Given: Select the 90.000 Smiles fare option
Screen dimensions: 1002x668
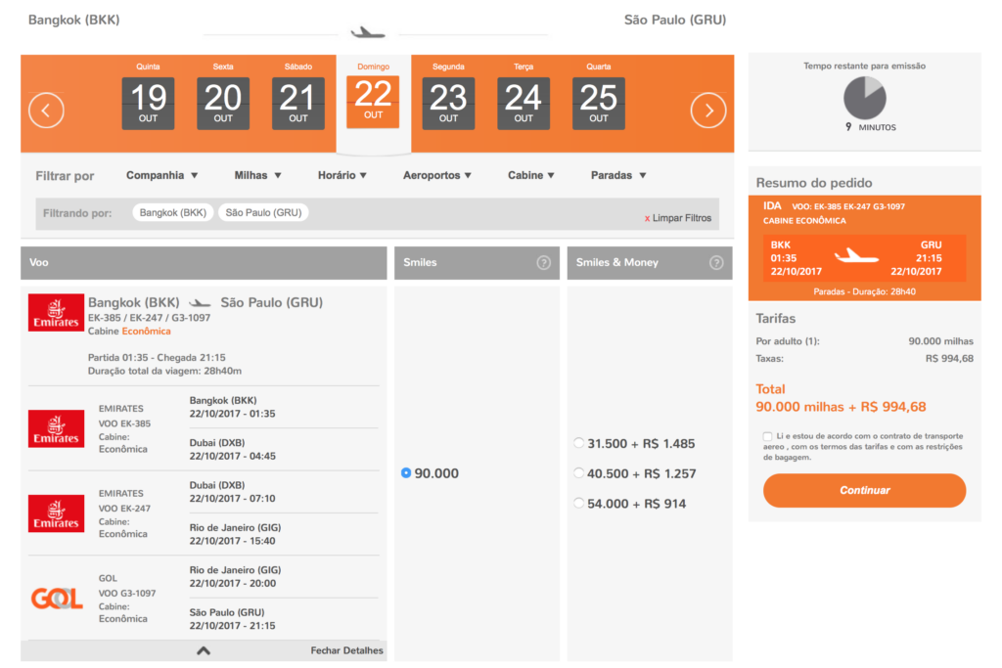Looking at the screenshot, I should coord(406,473).
